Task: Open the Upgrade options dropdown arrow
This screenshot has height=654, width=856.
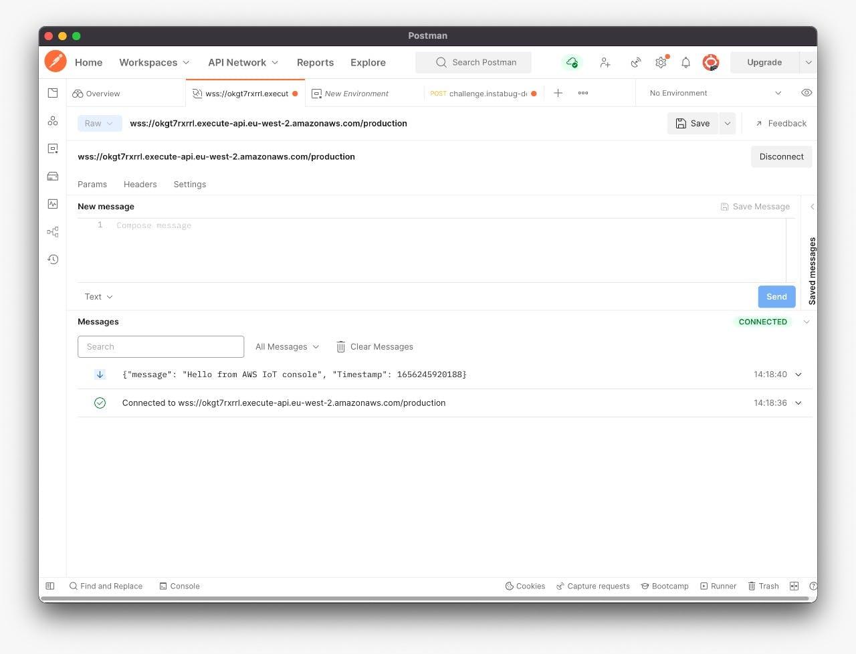Action: pos(808,62)
